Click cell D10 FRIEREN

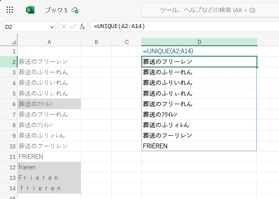[199, 146]
